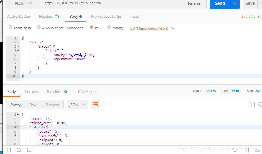Switch response view to Raw
The height and width of the screenshot is (154, 262).
(x=33, y=105)
